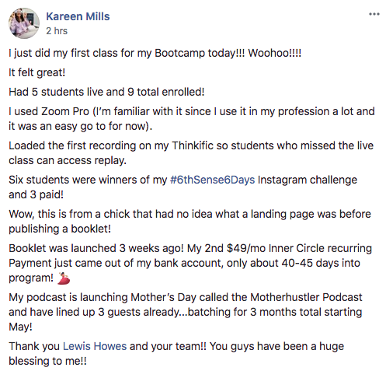
Task: Follow the #6thSense6Days hashtag link
Action: [x=212, y=180]
